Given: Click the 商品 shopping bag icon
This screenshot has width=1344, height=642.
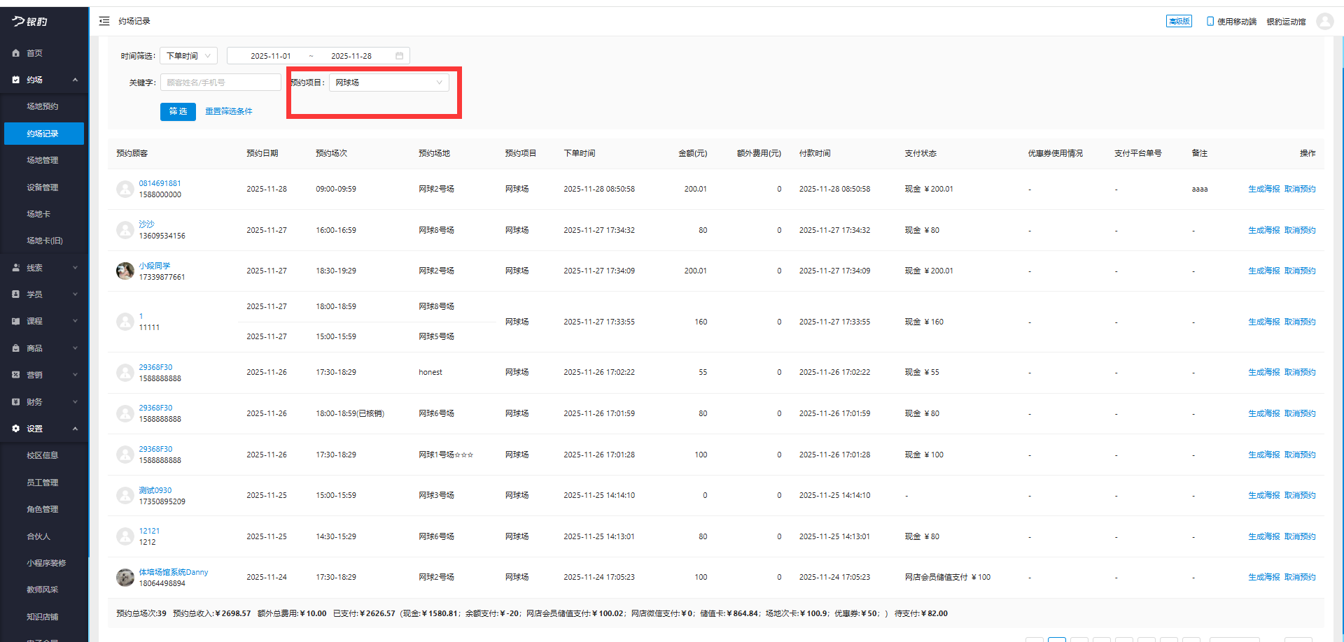Looking at the screenshot, I should tap(16, 348).
